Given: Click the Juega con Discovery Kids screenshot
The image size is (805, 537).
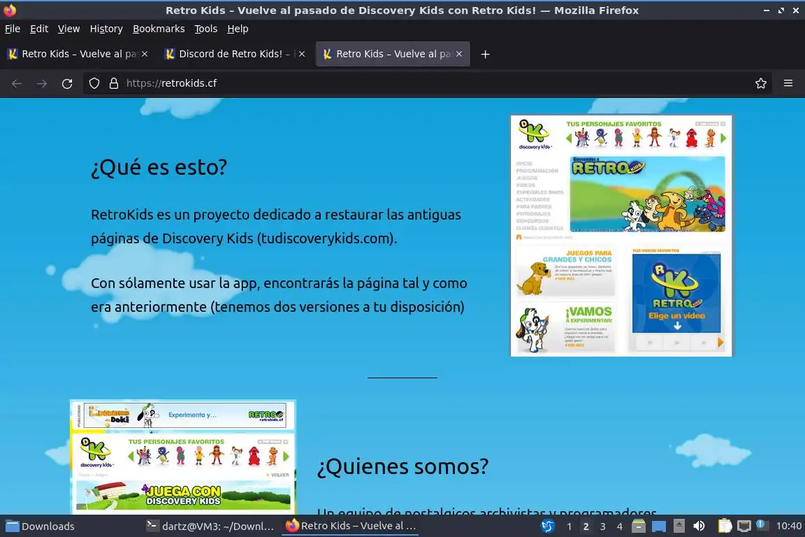Looking at the screenshot, I should 183,457.
